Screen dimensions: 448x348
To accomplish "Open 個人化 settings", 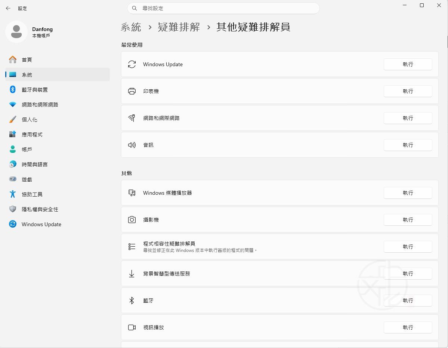I will click(x=58, y=120).
